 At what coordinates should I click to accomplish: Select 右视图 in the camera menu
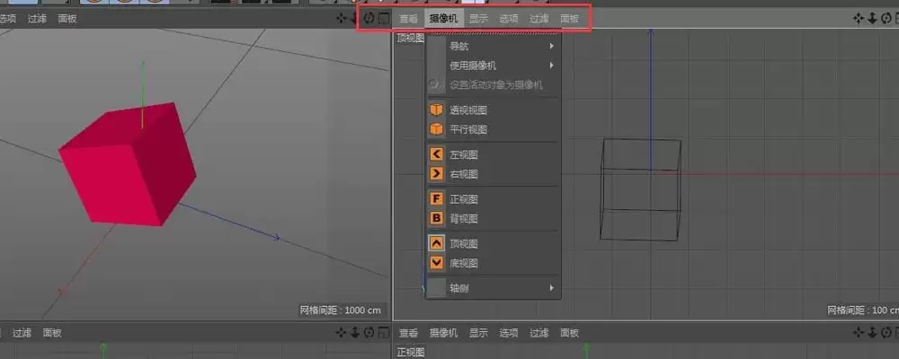tap(493, 174)
